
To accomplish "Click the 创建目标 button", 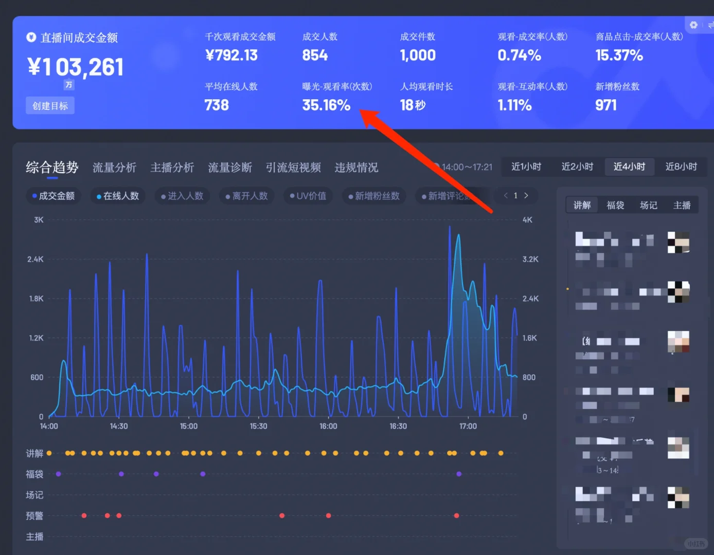I will click(x=50, y=105).
